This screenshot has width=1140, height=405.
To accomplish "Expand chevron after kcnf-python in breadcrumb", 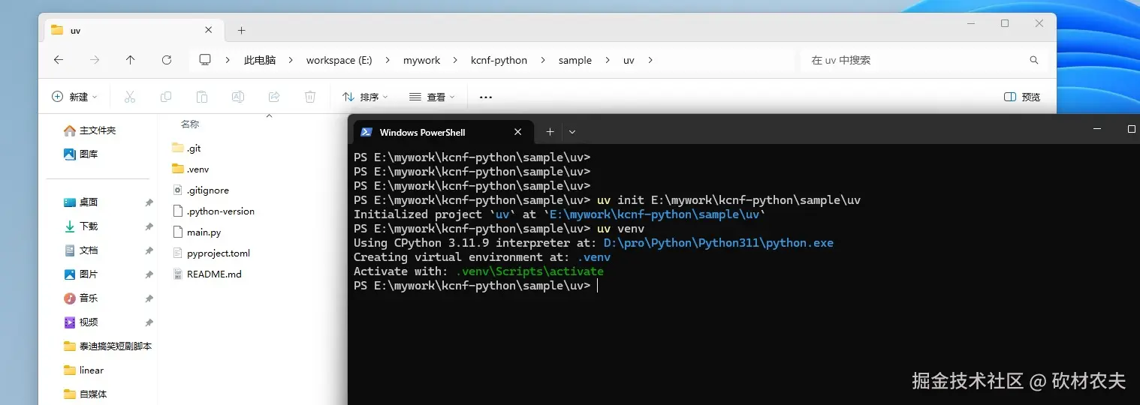I will click(x=543, y=60).
